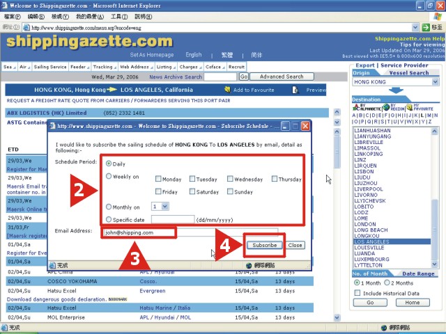Select the 2 Months radio option

pyautogui.click(x=387, y=283)
